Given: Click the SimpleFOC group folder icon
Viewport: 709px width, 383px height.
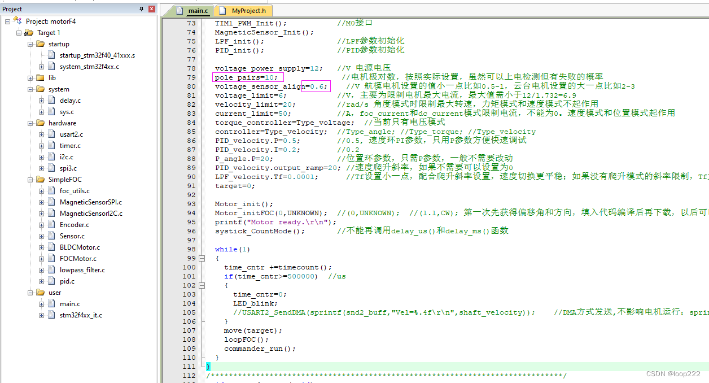Looking at the screenshot, I should coord(40,180).
